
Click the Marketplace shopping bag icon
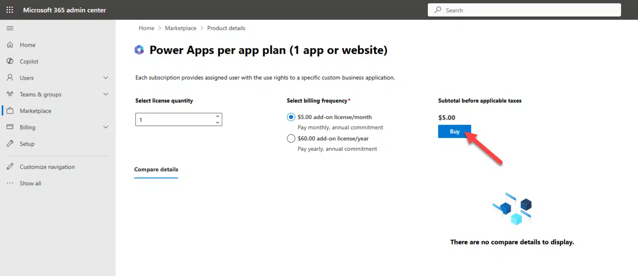pos(10,111)
